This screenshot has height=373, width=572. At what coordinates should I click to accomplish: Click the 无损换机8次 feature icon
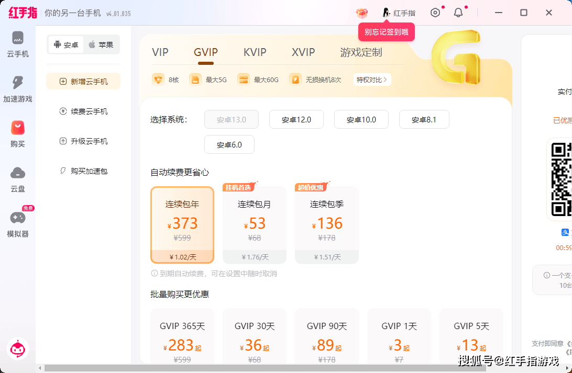(x=295, y=80)
